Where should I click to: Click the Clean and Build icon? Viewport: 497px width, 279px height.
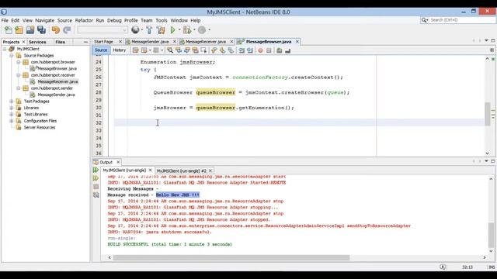[161, 30]
